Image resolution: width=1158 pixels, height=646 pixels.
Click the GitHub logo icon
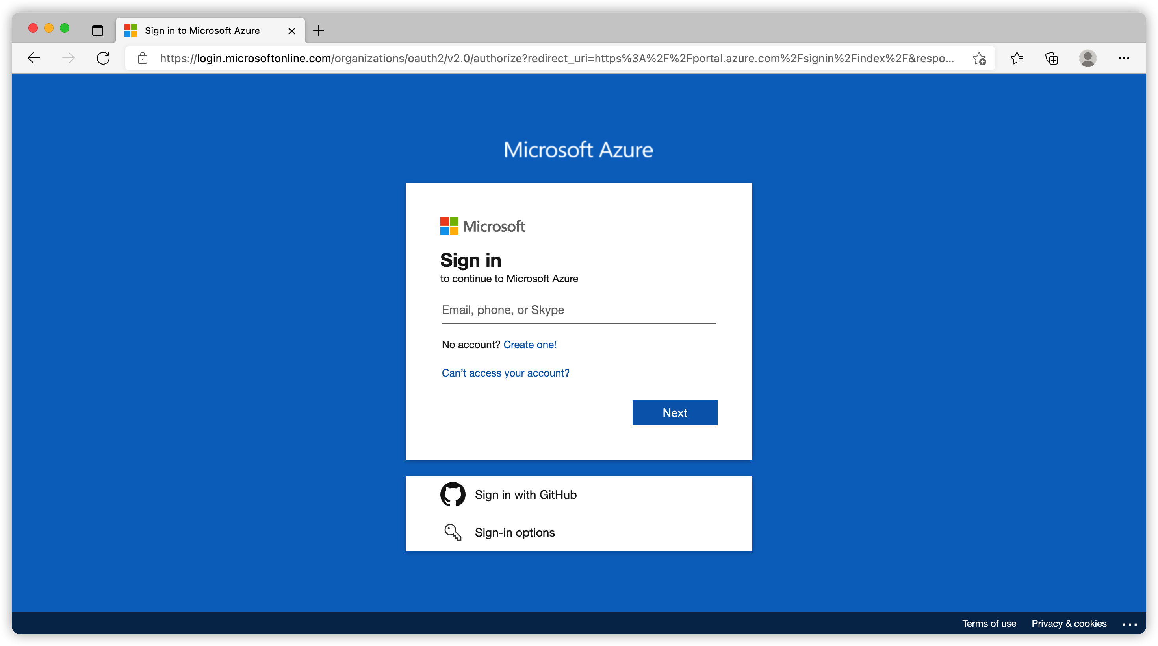[453, 495]
